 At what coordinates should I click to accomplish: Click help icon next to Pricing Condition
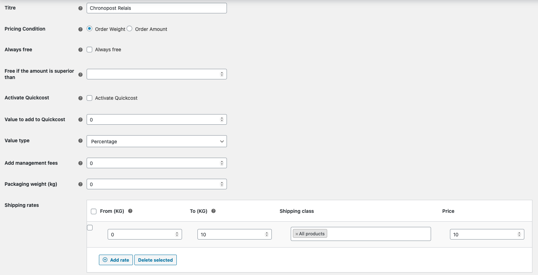pos(80,30)
